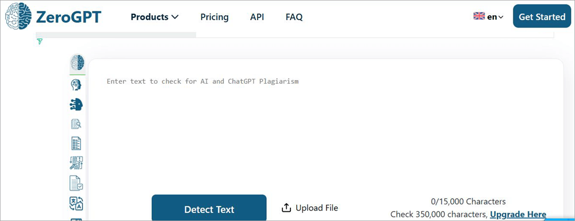Viewport: 575px width, 221px height.
Task: Open the en language selector
Action: (495, 17)
